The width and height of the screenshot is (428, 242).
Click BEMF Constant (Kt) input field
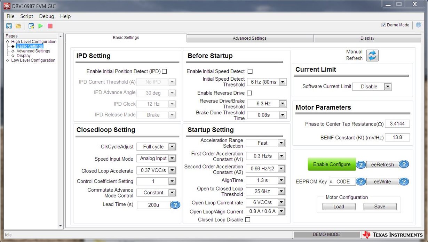[397, 137]
